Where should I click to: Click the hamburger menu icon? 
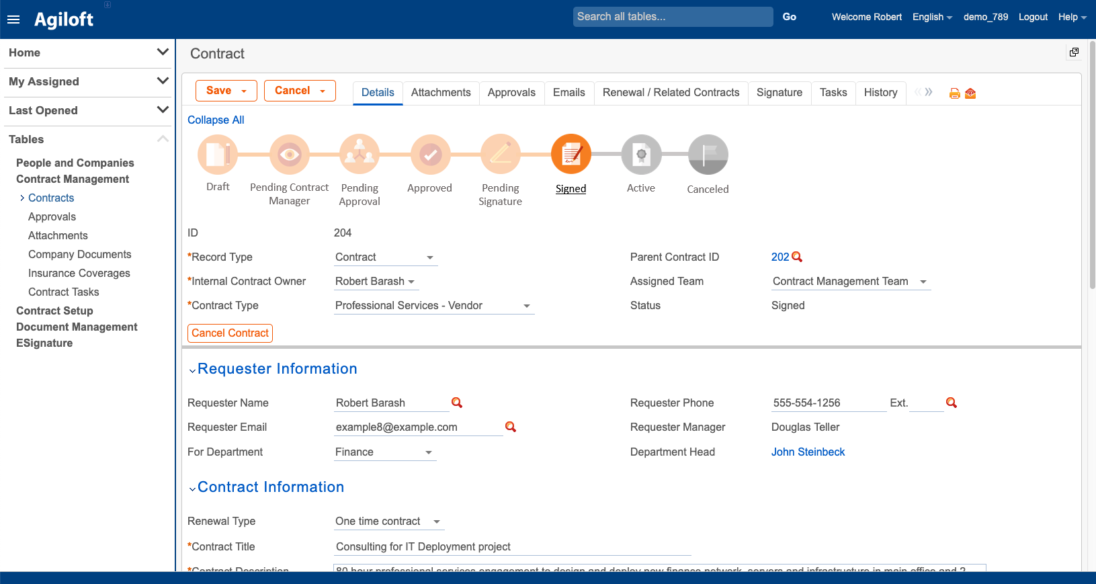click(13, 19)
